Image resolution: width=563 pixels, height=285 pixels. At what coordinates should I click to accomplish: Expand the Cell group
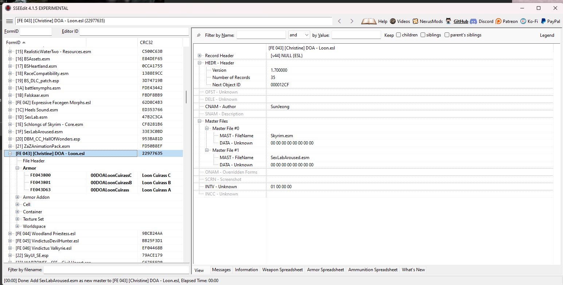pos(17,205)
